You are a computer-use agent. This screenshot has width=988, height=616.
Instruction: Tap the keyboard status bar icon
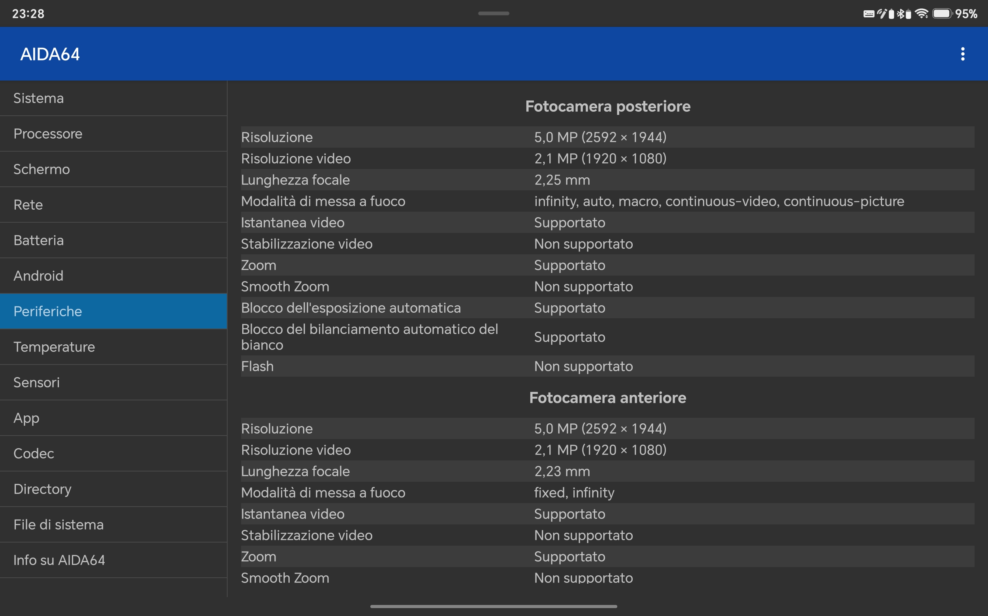[869, 14]
